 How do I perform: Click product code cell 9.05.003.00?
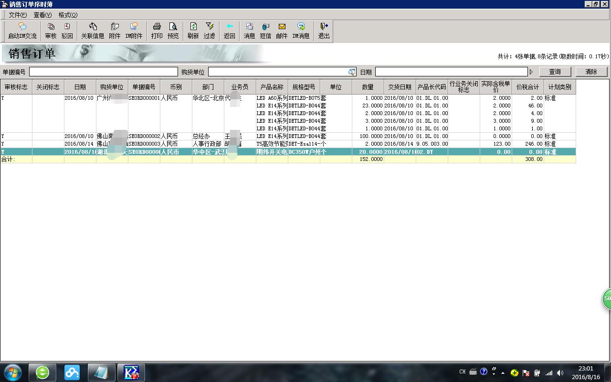pos(432,144)
